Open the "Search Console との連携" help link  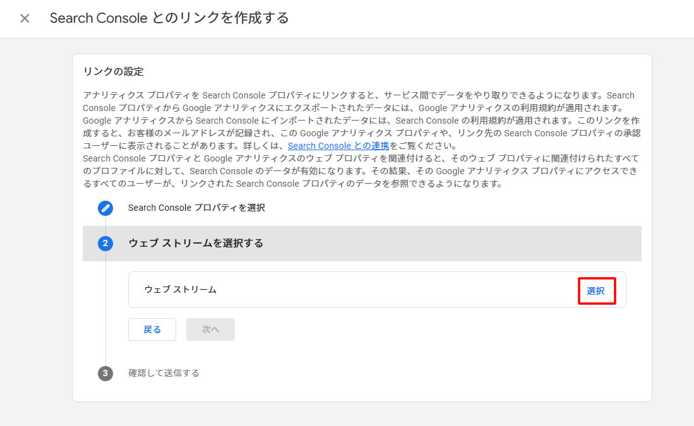338,146
